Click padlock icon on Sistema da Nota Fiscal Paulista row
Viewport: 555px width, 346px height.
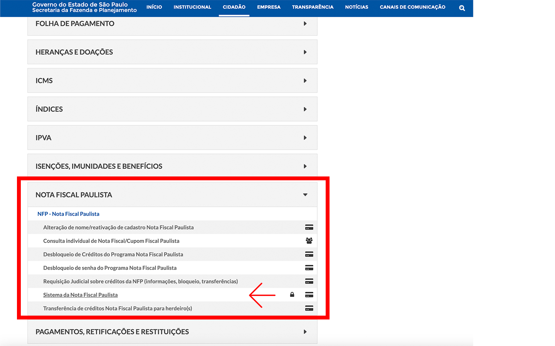pyautogui.click(x=292, y=294)
